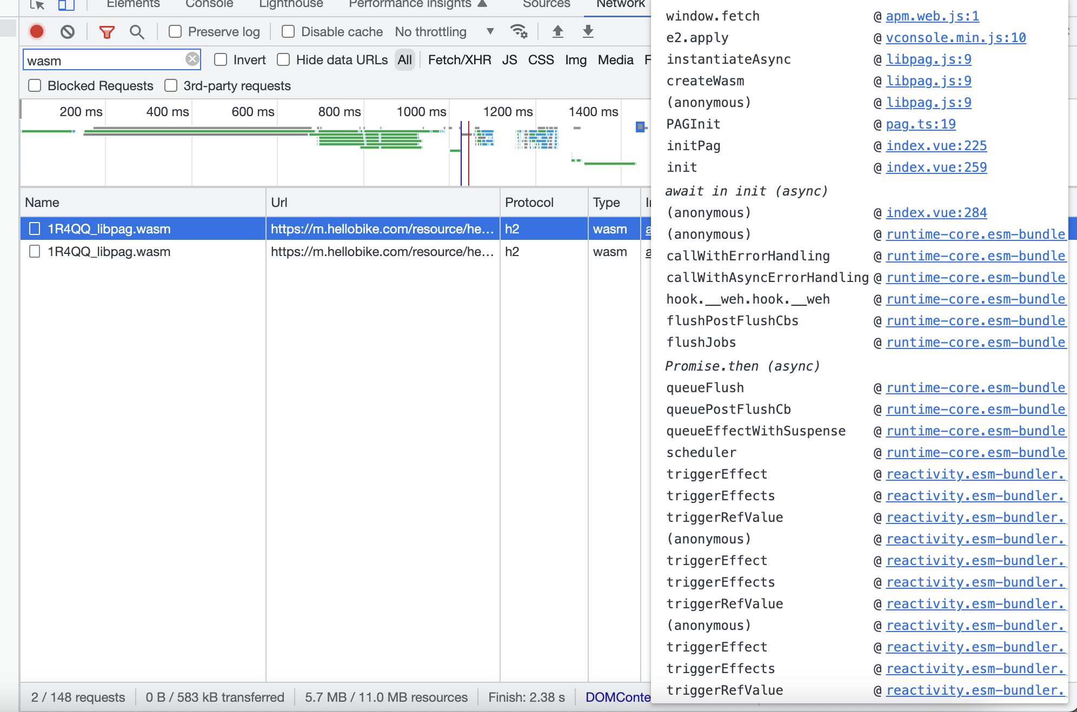Check the Invert filter option
This screenshot has width=1077, height=712.
coord(220,59)
